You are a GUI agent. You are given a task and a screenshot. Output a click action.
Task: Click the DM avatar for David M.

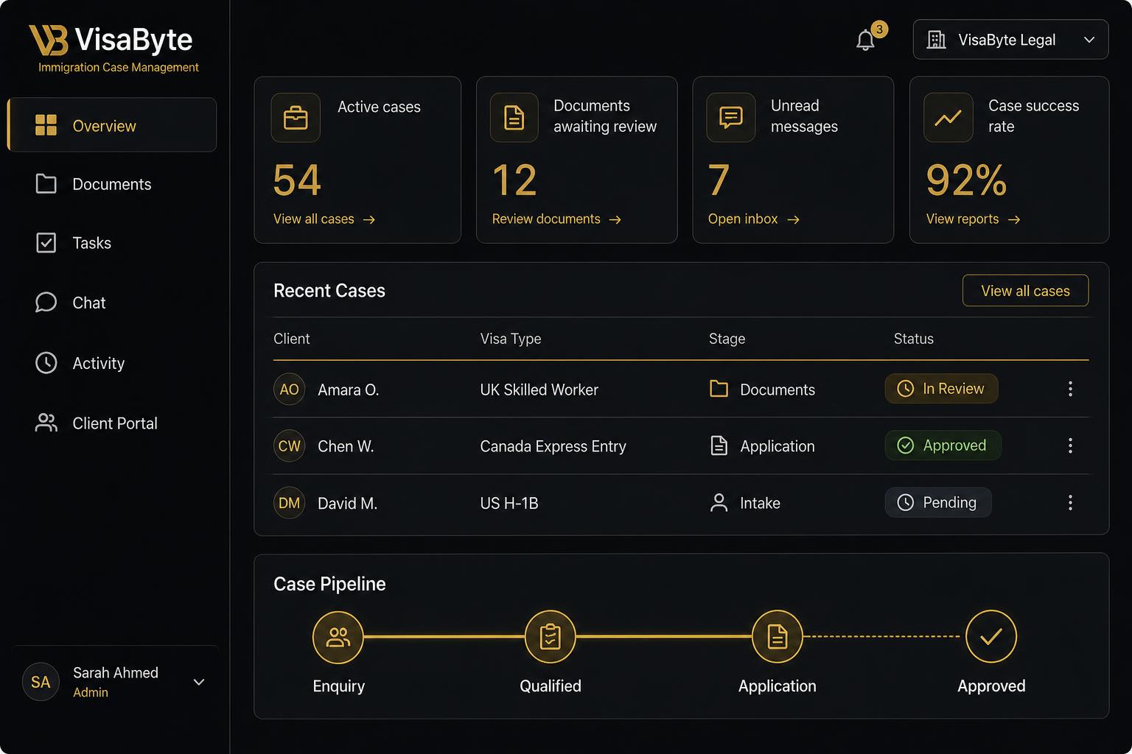point(289,503)
